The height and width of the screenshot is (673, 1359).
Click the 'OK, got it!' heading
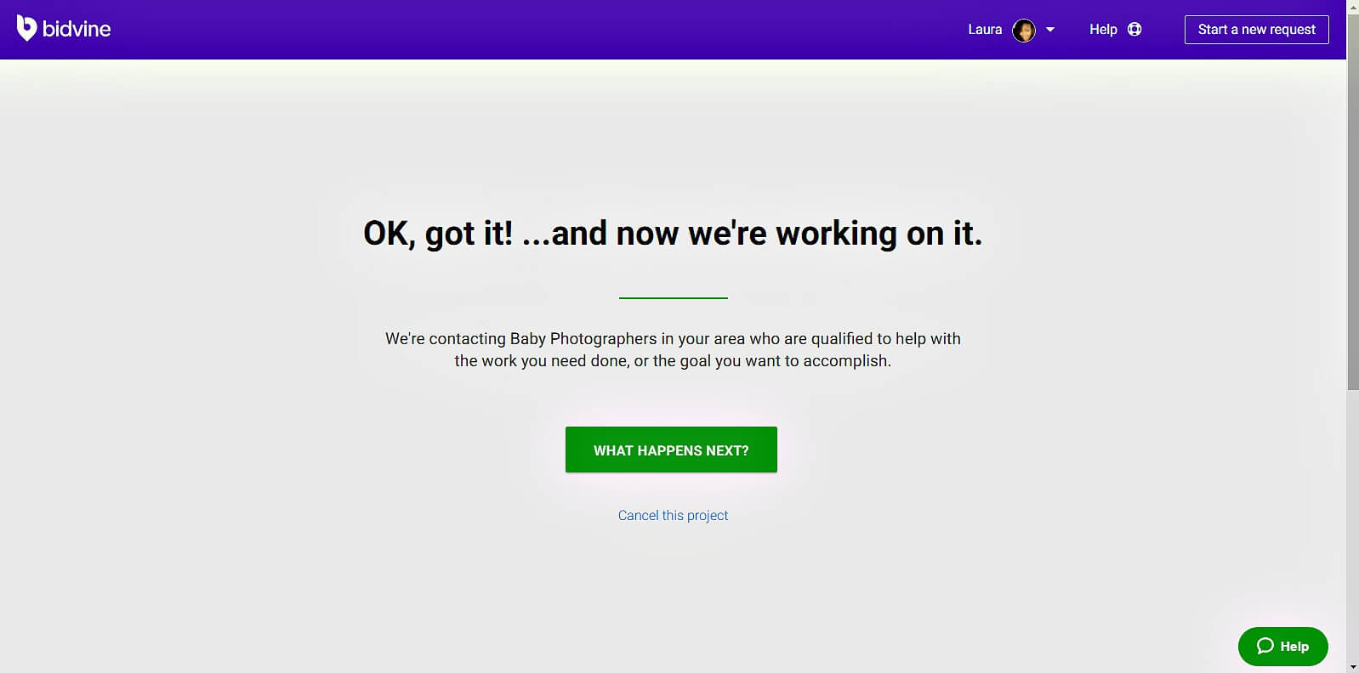coord(673,234)
